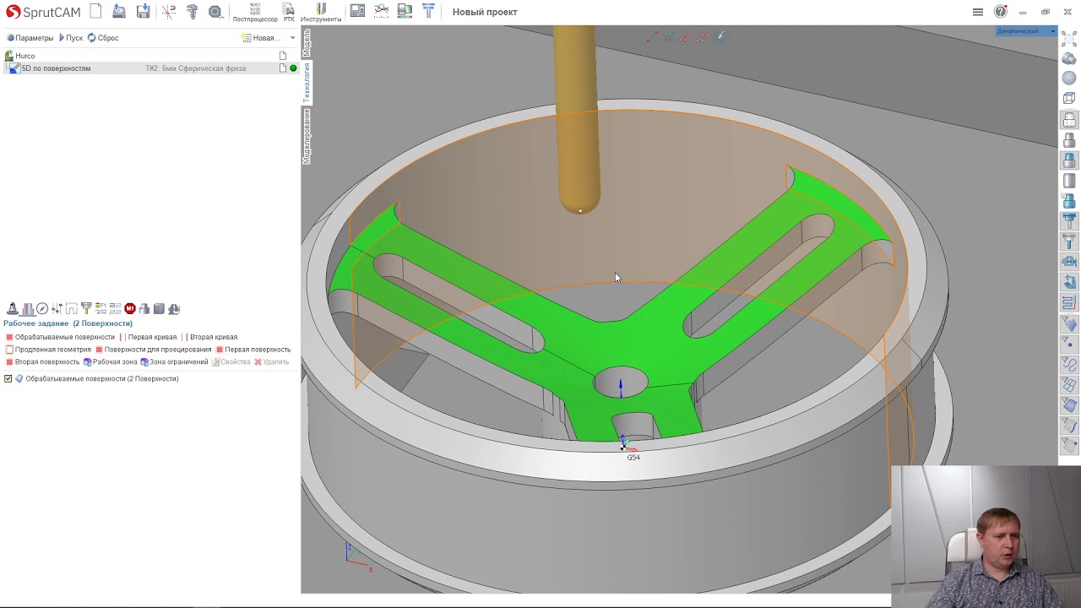The width and height of the screenshot is (1081, 608).
Task: Click the coordinate system origin tool icon
Action: (x=169, y=12)
